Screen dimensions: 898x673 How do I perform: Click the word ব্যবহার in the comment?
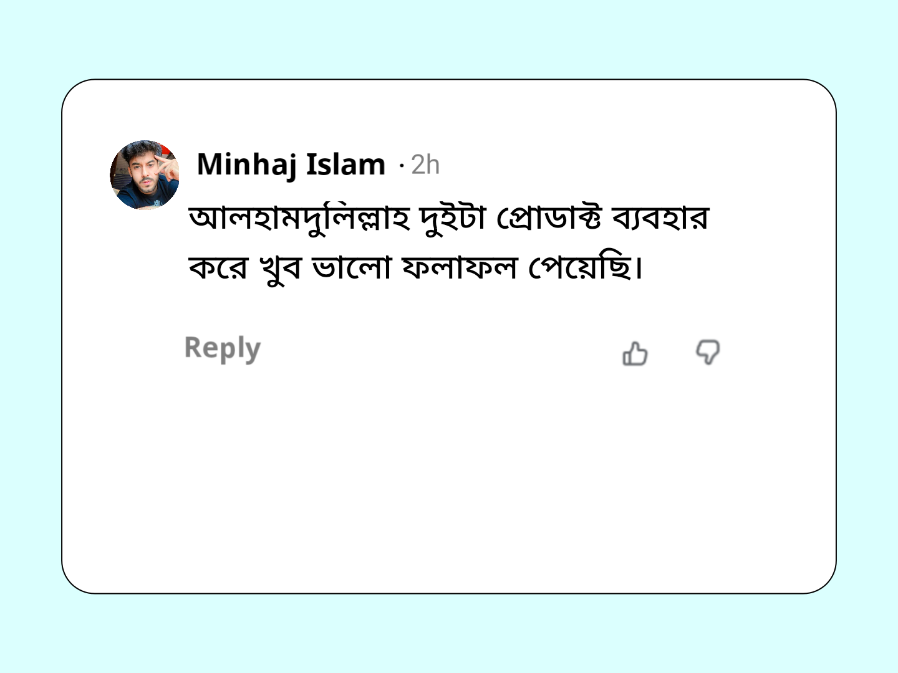pos(660,219)
